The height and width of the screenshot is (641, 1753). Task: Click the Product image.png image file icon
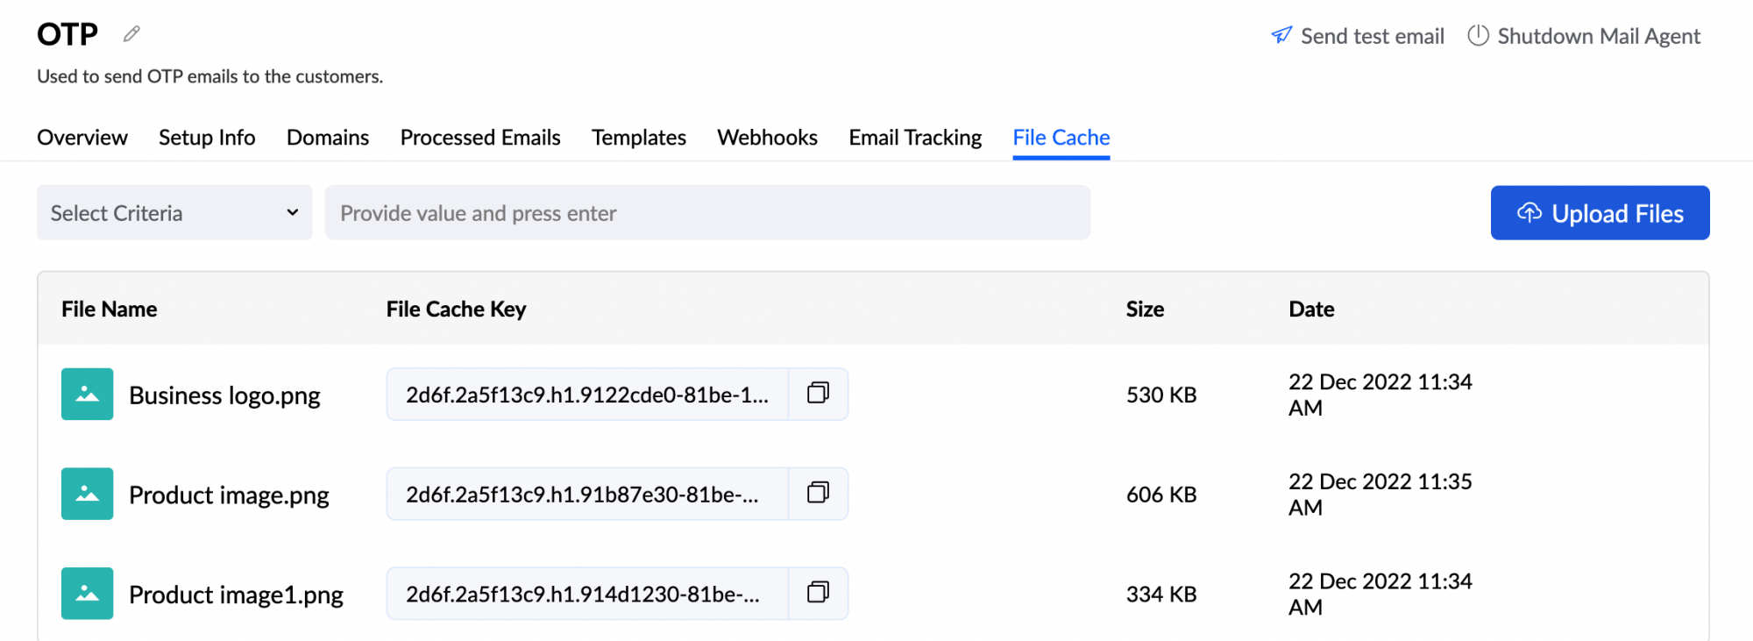[87, 494]
